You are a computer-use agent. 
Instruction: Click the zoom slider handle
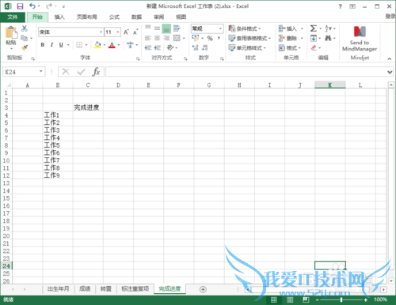click(341, 299)
